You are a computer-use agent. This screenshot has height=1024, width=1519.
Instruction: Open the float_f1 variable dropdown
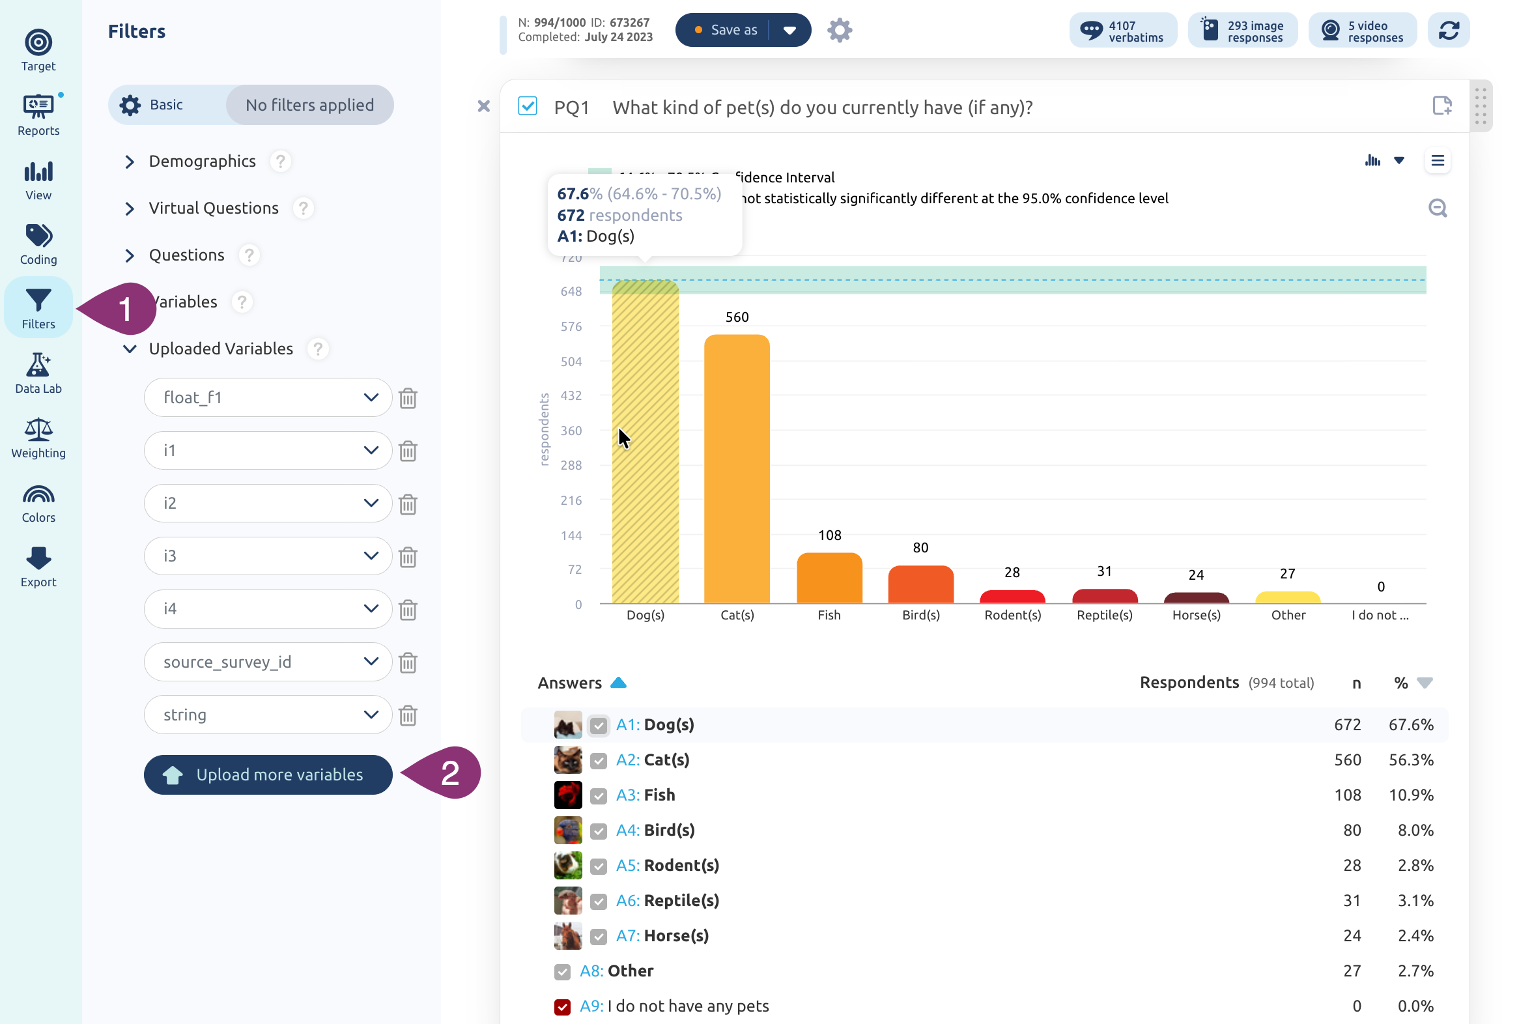click(268, 398)
